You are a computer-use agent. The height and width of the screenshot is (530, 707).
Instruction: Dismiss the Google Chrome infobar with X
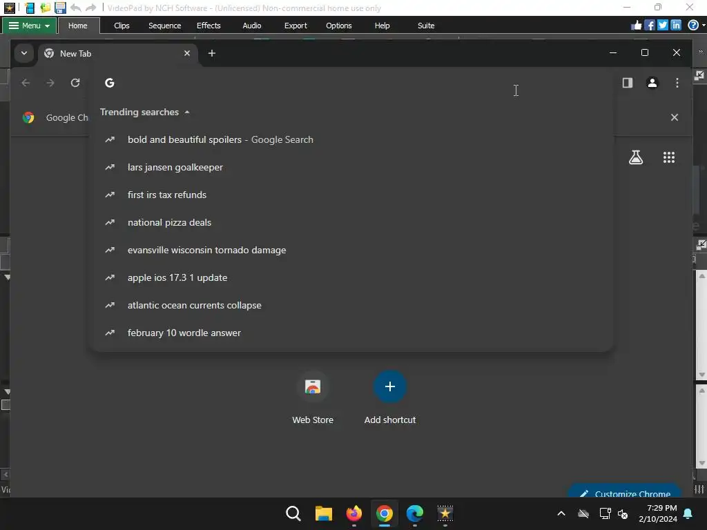674,117
